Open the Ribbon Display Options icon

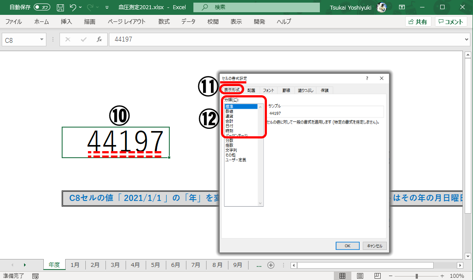[x=402, y=7]
